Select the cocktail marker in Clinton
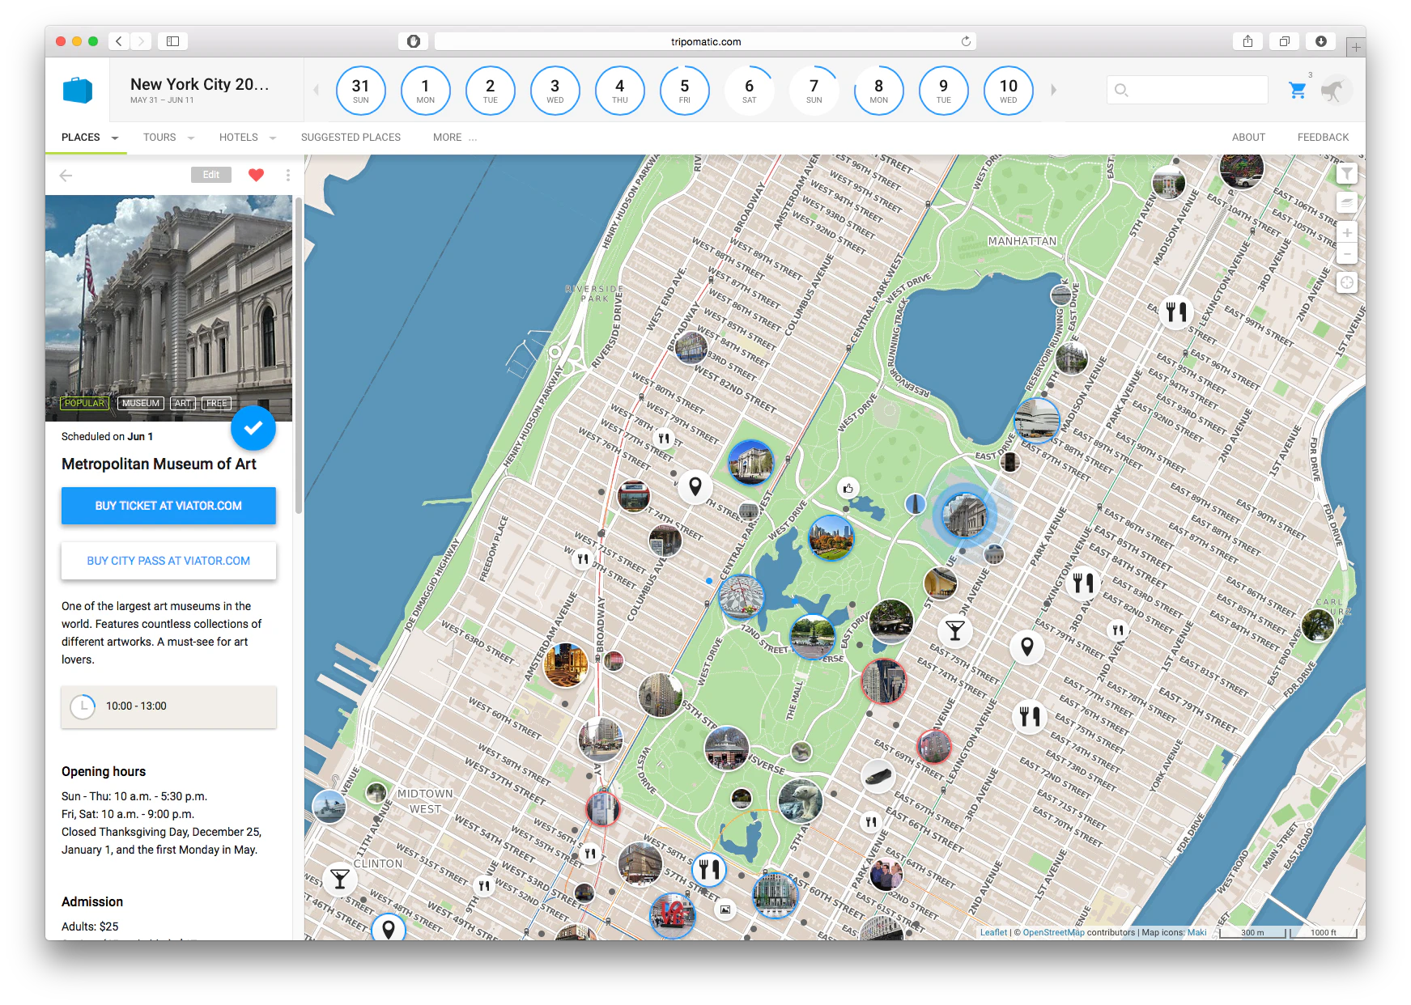Screen dimensions: 1411x1005 click(340, 878)
